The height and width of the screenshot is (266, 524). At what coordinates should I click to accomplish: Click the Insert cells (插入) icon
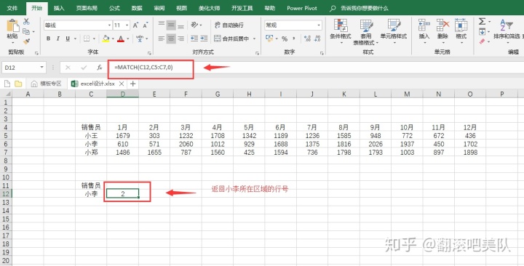click(x=424, y=25)
